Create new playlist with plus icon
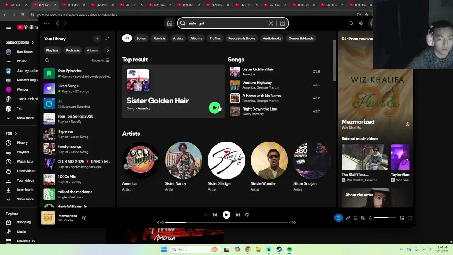The height and width of the screenshot is (255, 453). click(97, 39)
